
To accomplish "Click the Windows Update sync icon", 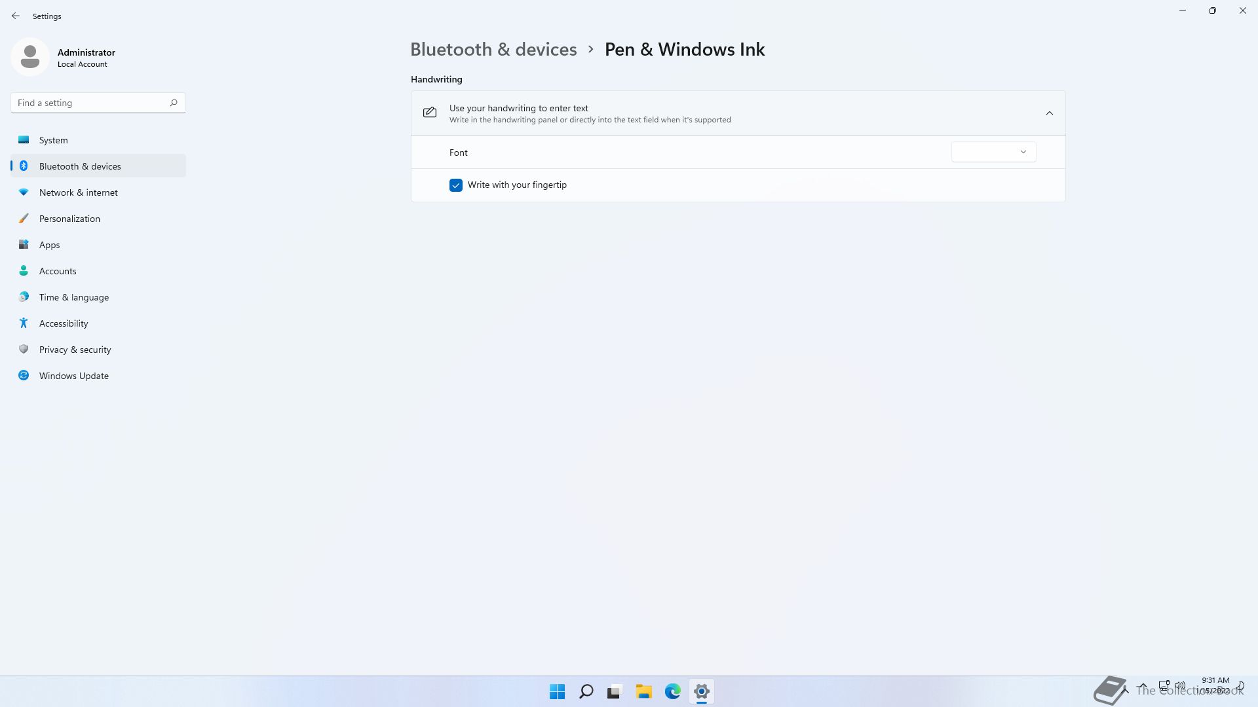I will pyautogui.click(x=24, y=376).
